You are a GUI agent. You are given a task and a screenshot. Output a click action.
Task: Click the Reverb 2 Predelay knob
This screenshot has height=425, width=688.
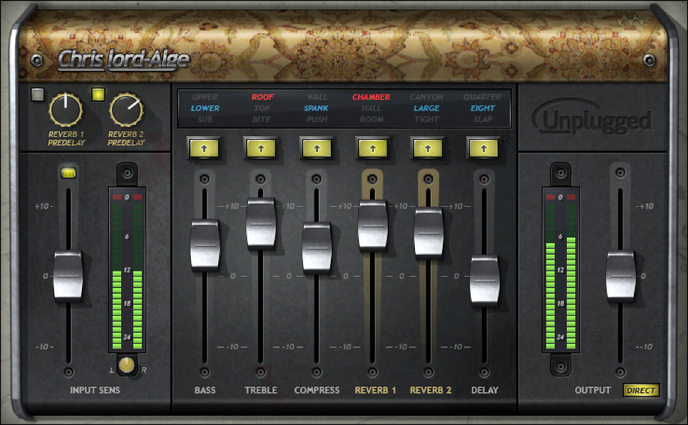click(x=126, y=110)
